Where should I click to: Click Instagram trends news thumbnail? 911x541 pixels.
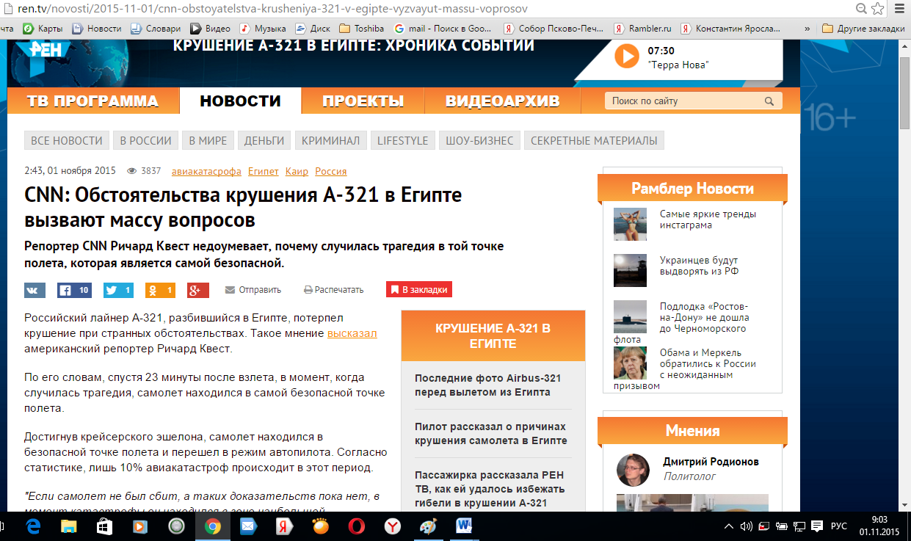tap(630, 224)
